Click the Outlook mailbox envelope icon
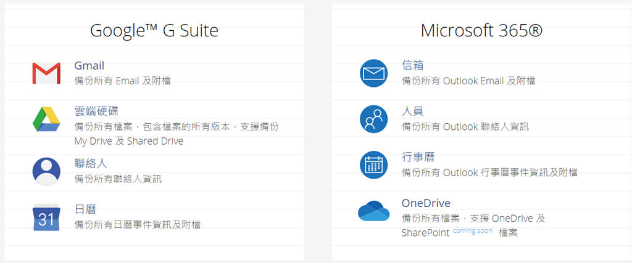The image size is (632, 263). 373,73
